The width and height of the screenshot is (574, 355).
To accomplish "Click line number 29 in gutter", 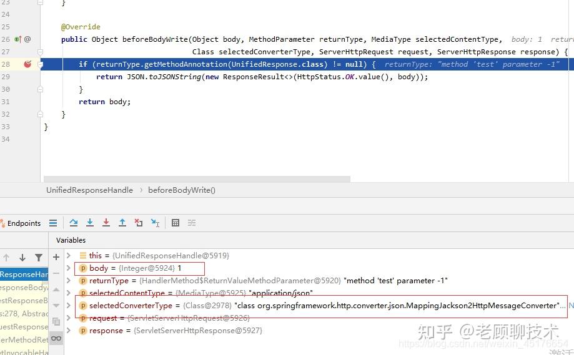I will tap(6, 77).
